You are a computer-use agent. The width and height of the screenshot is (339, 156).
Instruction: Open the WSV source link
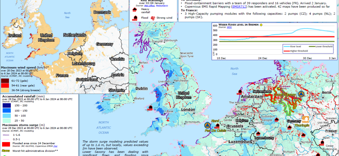point(229,27)
